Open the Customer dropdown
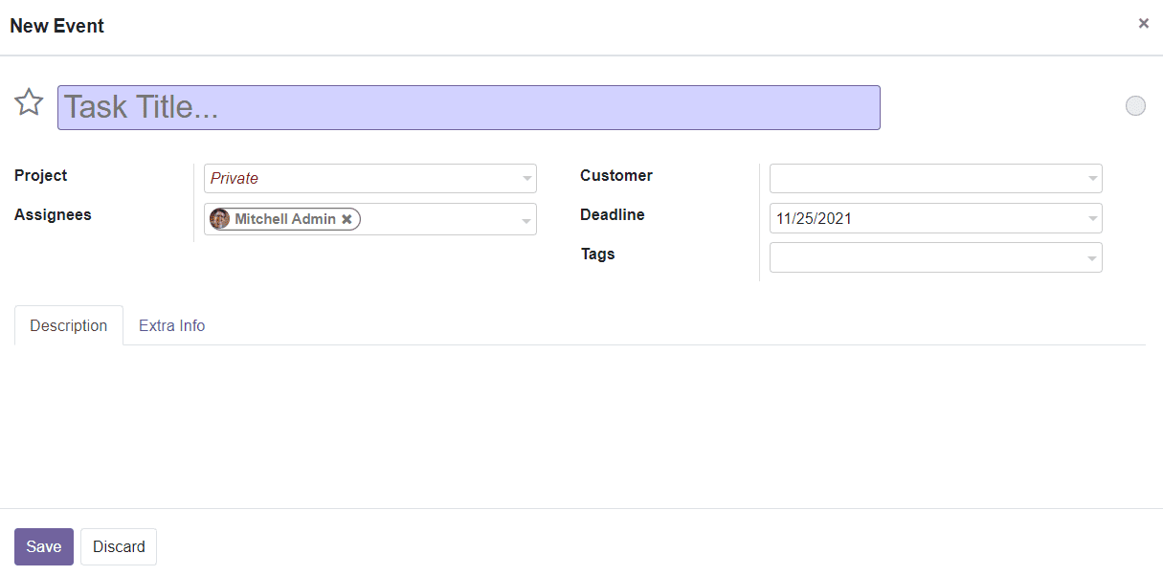The width and height of the screenshot is (1163, 576). tap(1091, 178)
